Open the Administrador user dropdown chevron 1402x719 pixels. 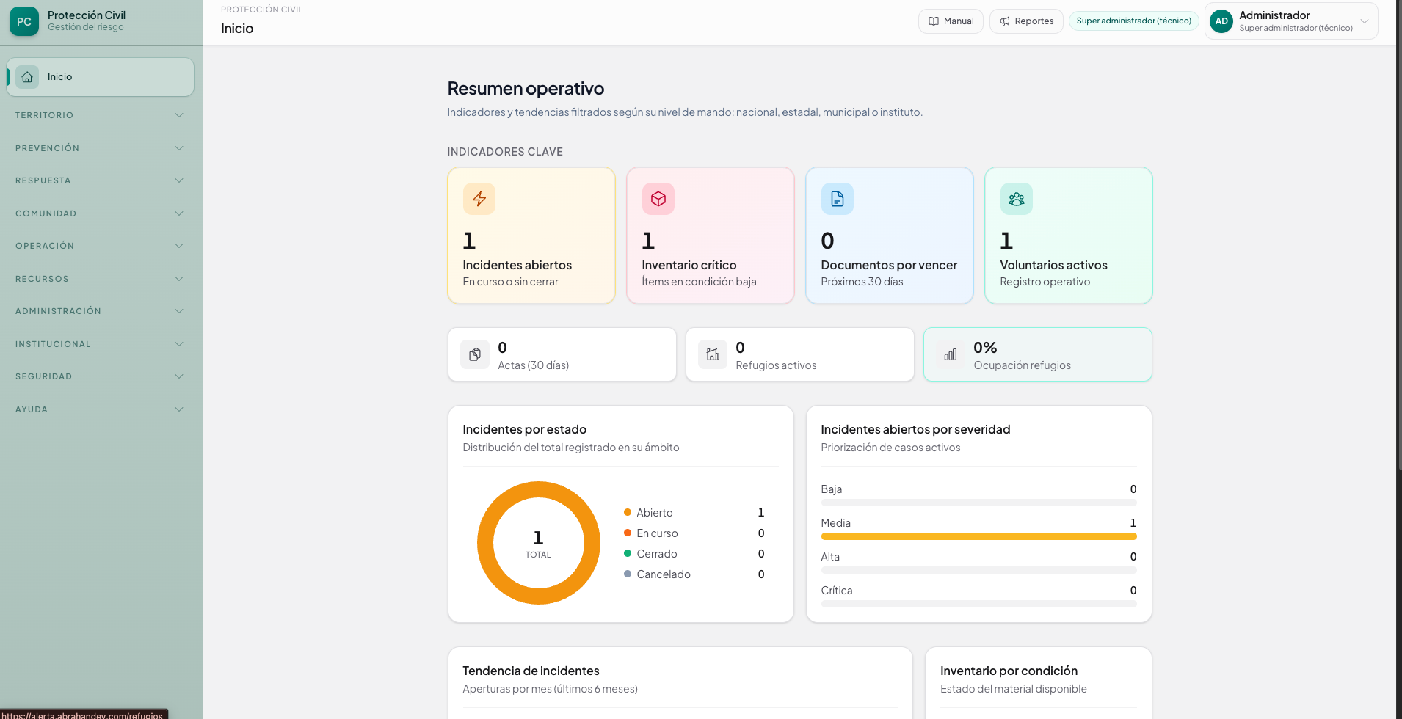point(1365,21)
